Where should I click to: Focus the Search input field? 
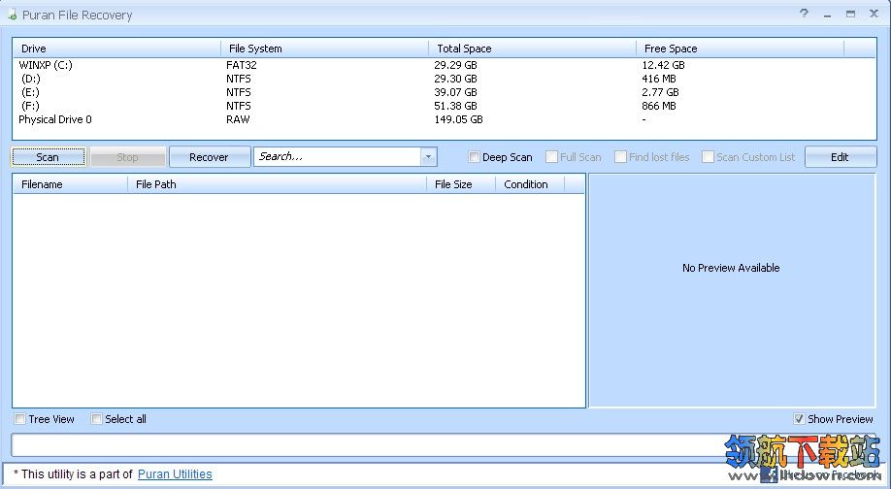(x=338, y=157)
